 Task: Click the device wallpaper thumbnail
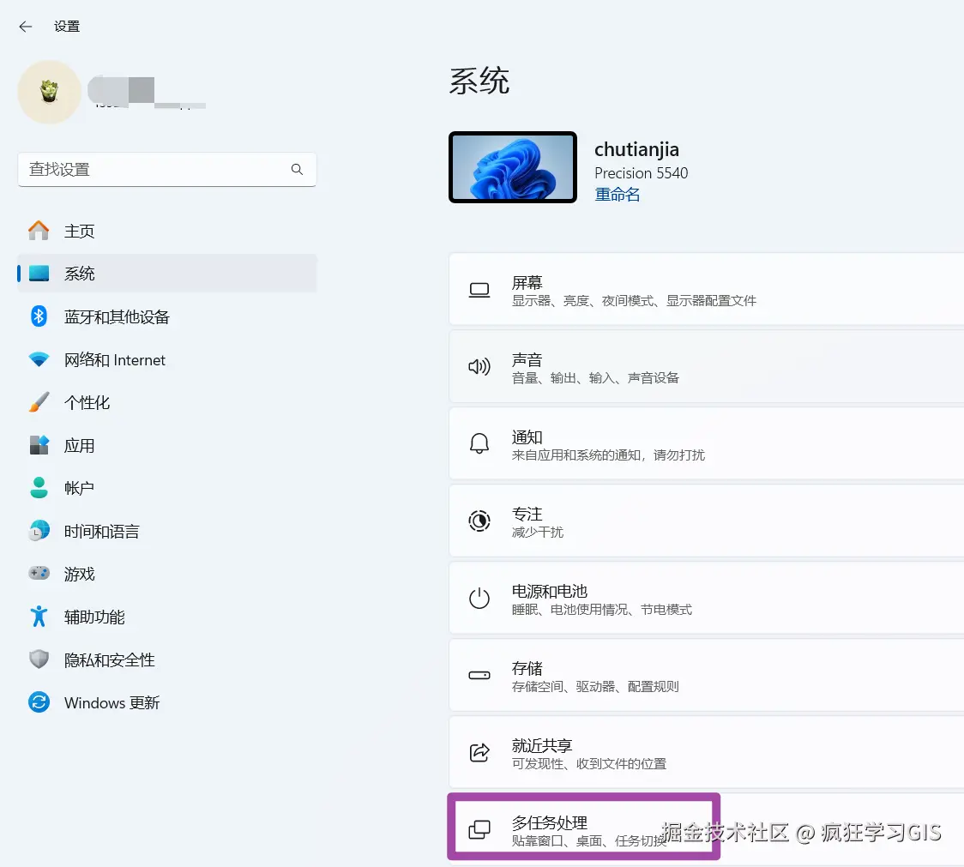pos(513,166)
